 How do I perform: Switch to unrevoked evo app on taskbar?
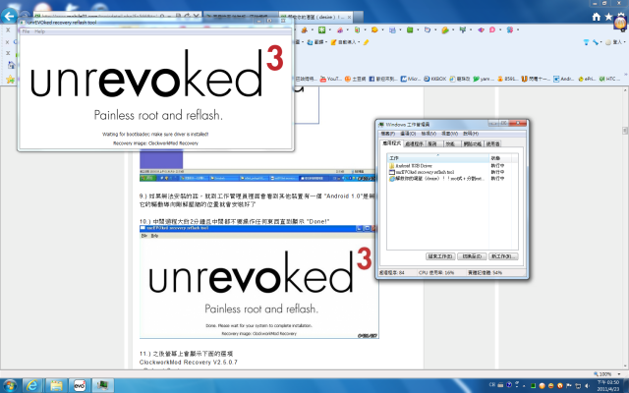pyautogui.click(x=80, y=385)
